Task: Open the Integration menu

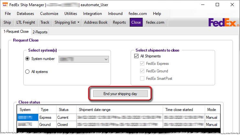Action: (x=92, y=14)
